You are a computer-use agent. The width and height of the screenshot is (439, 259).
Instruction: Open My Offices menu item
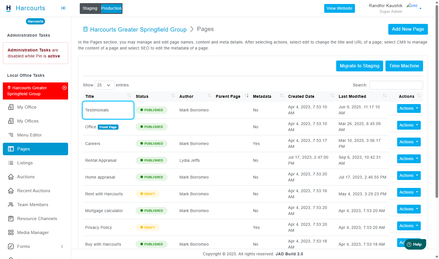35,121
